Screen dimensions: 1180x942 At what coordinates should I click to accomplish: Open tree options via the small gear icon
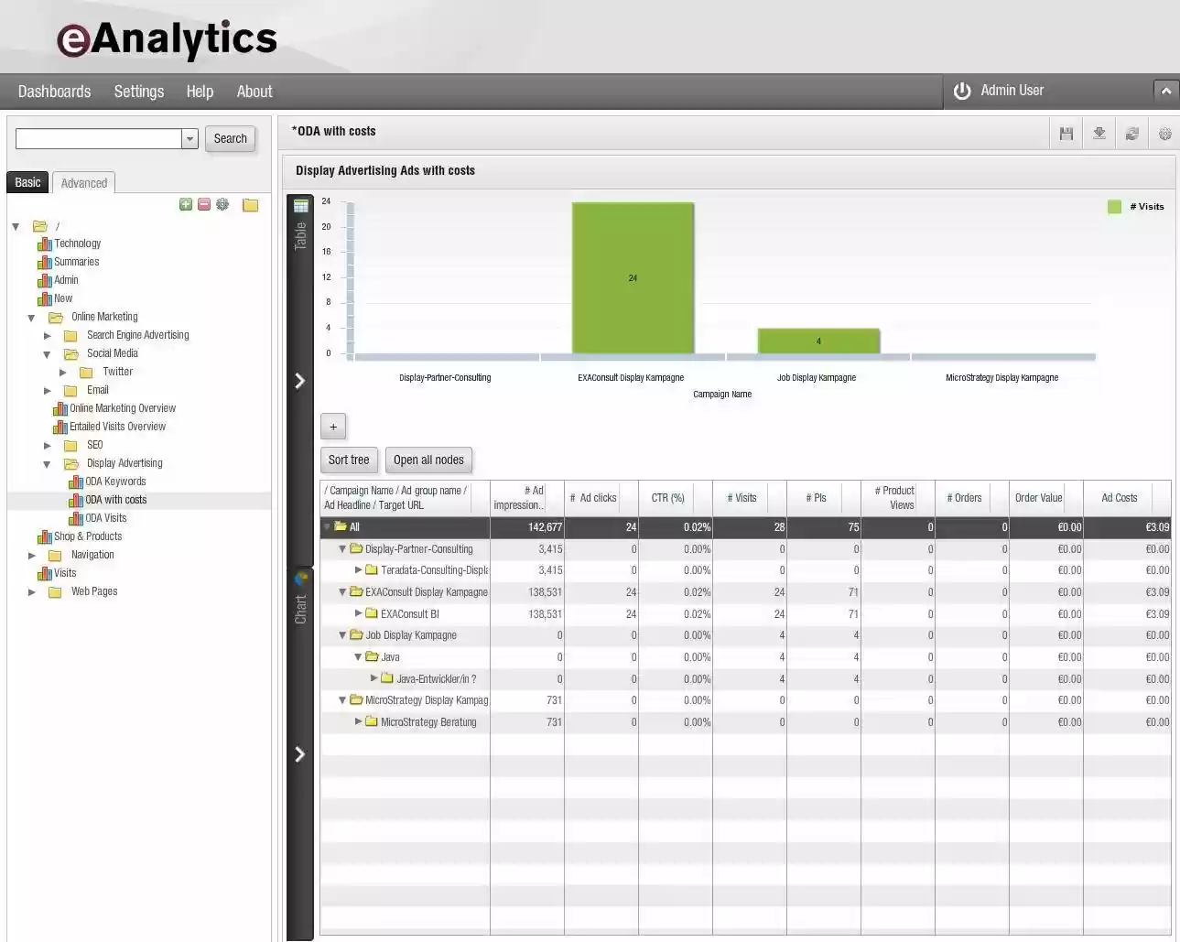[x=222, y=204]
